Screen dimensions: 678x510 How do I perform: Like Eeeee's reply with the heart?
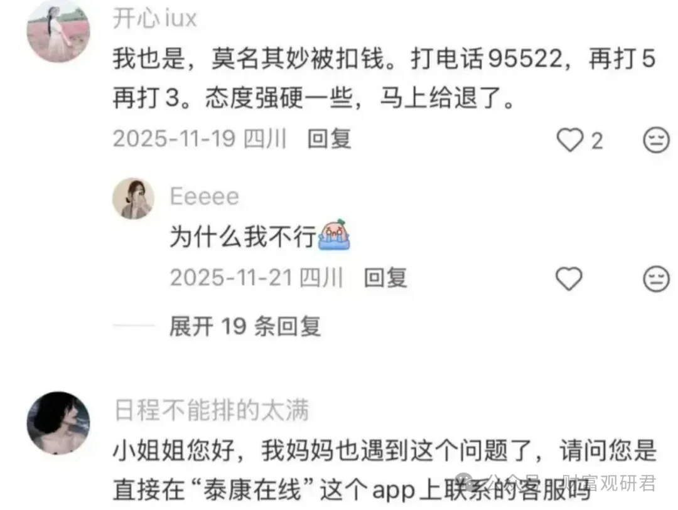click(x=569, y=279)
